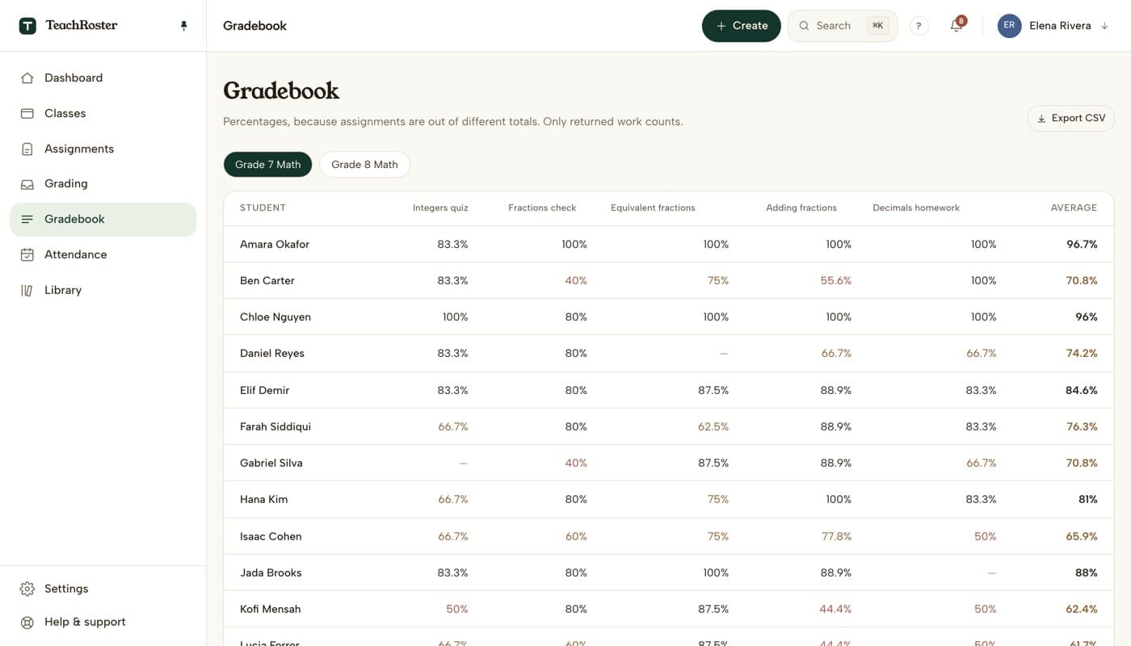
Task: Open Settings in the sidebar
Action: 103,589
